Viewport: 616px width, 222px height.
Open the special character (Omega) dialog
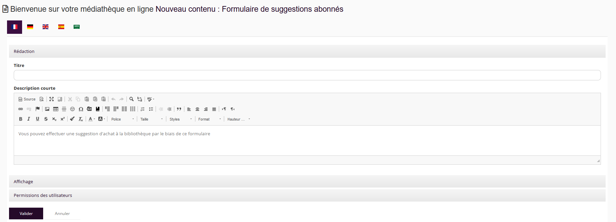coord(81,109)
